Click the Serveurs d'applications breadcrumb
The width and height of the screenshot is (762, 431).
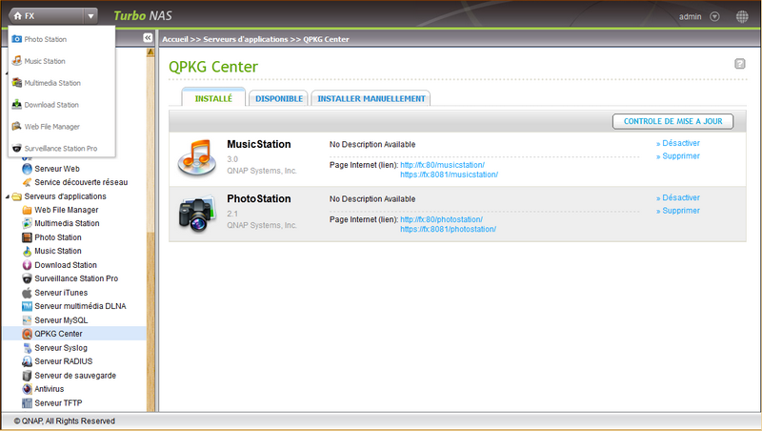[x=246, y=39]
